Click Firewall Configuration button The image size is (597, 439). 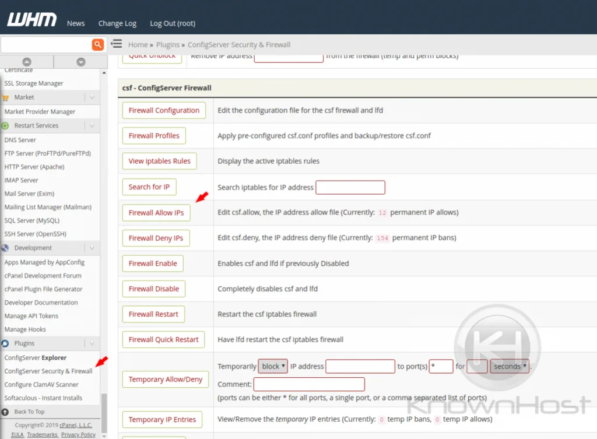pyautogui.click(x=164, y=110)
